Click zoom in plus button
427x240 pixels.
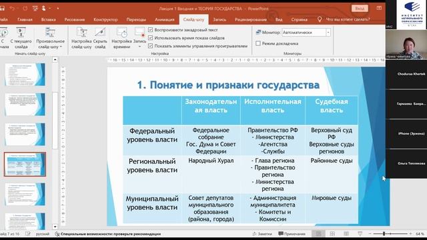pyautogui.click(x=411, y=234)
